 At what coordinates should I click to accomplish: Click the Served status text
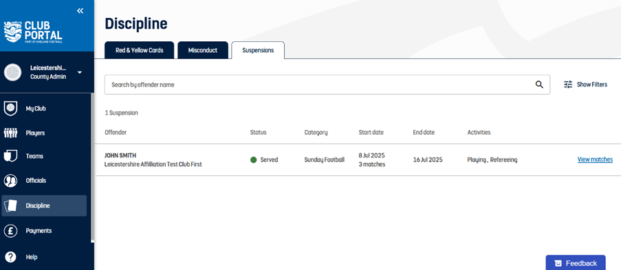tap(269, 160)
